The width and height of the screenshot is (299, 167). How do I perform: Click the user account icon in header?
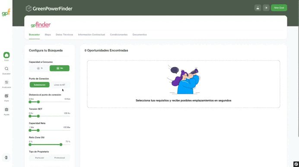click(x=258, y=8)
